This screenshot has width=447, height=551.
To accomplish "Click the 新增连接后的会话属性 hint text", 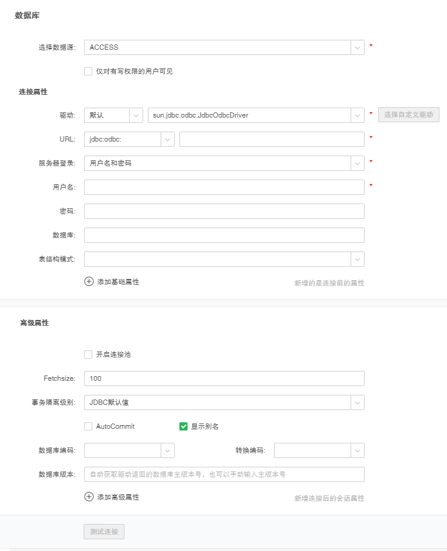I will [x=330, y=498].
